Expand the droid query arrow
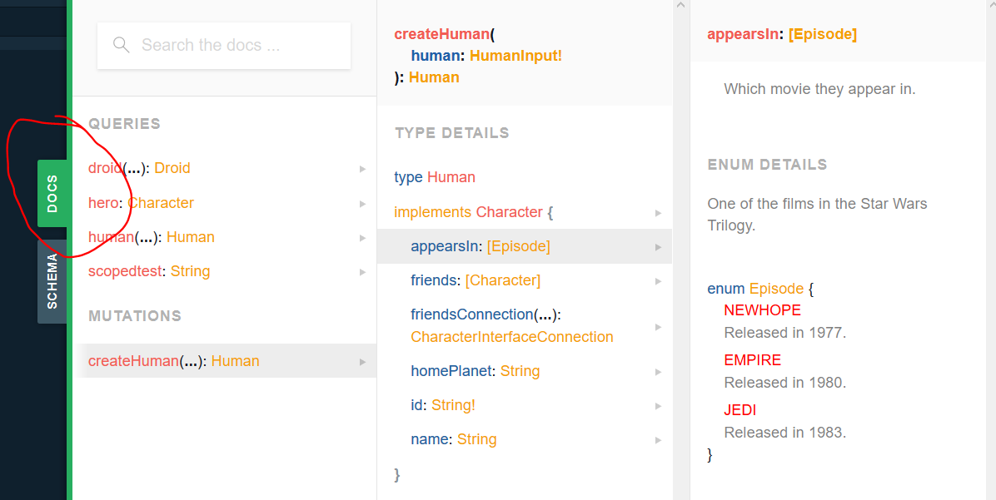 pyautogui.click(x=362, y=169)
